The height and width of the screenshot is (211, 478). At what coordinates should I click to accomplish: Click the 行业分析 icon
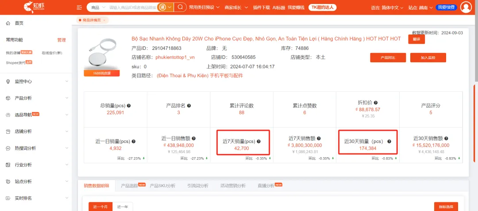8,165
